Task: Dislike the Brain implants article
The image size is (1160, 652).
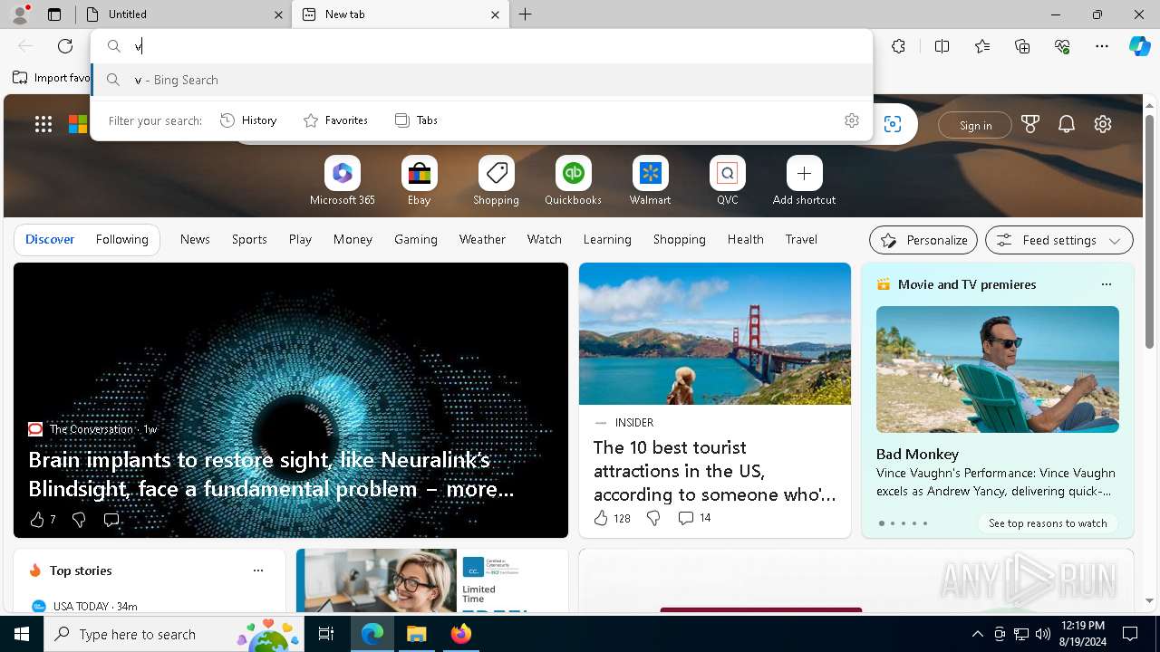Action: click(x=79, y=520)
